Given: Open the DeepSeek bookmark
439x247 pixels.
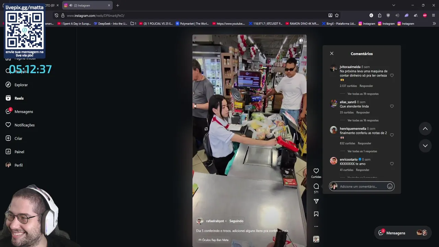Looking at the screenshot, I should pyautogui.click(x=110, y=24).
